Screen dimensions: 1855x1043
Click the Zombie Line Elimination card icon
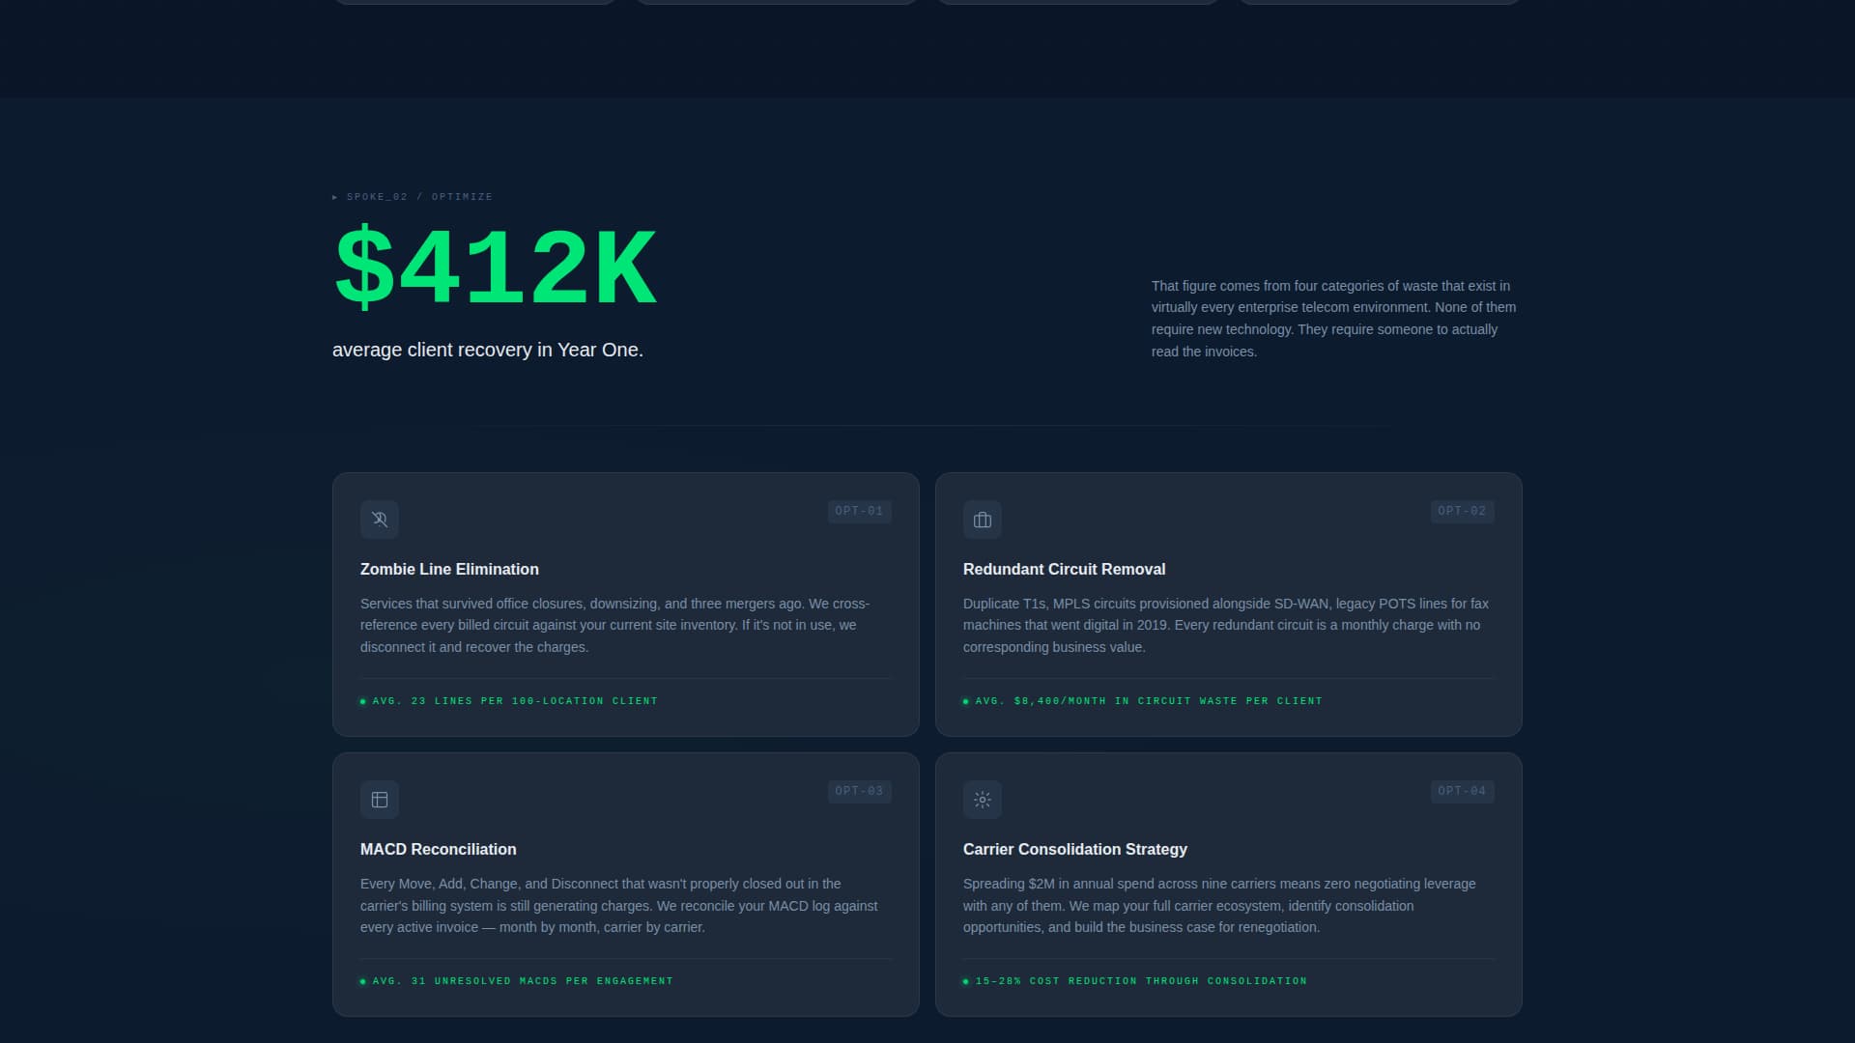(x=380, y=520)
